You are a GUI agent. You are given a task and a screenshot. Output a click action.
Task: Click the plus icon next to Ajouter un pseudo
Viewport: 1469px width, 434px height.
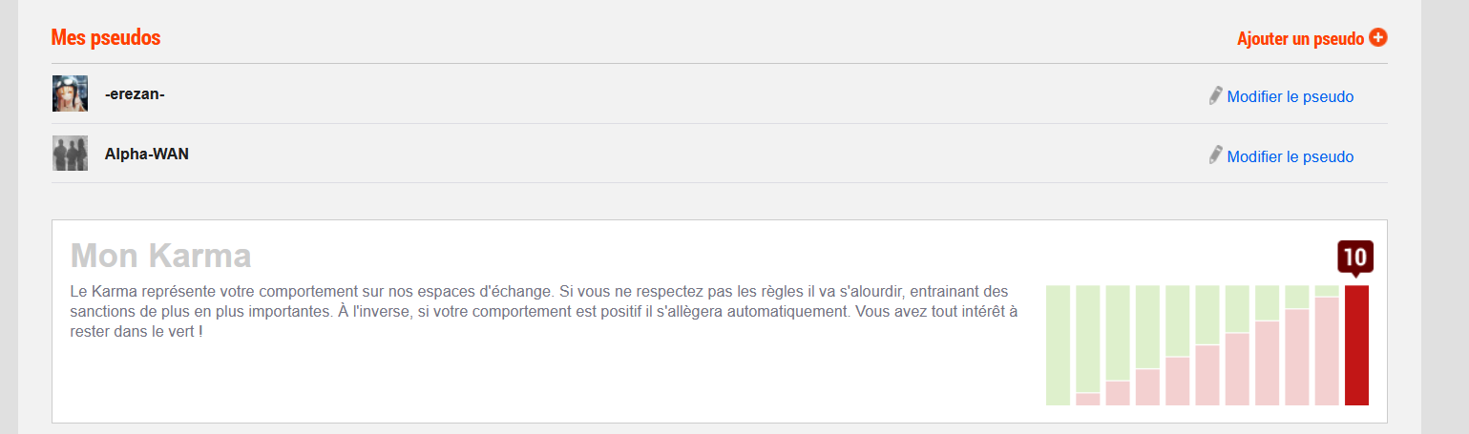coord(1377,38)
